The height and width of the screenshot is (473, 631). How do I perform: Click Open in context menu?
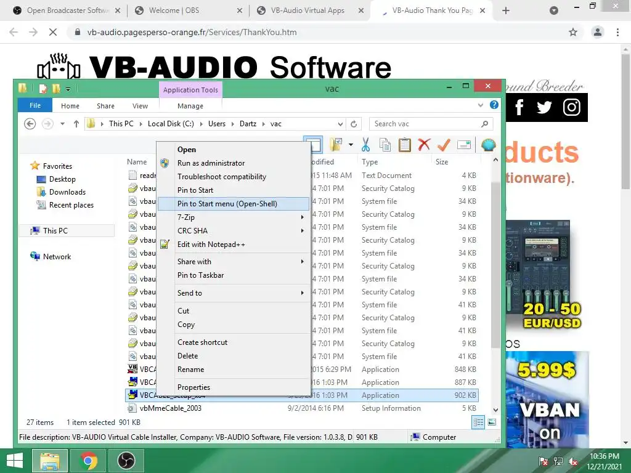point(234,150)
